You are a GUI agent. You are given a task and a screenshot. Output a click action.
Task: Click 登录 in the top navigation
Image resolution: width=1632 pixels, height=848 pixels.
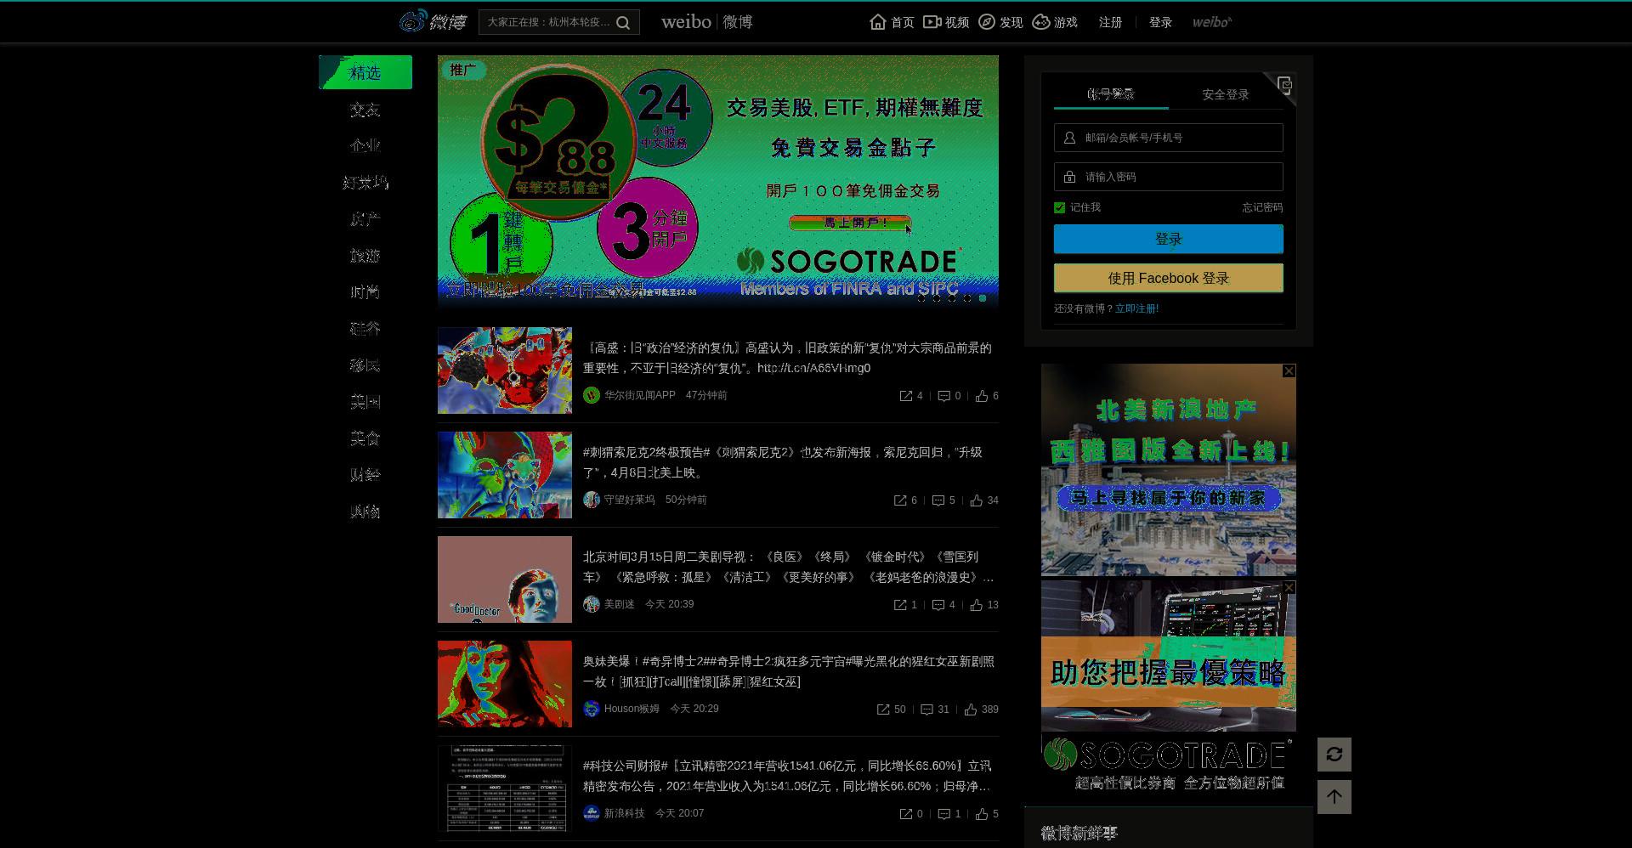(1160, 22)
